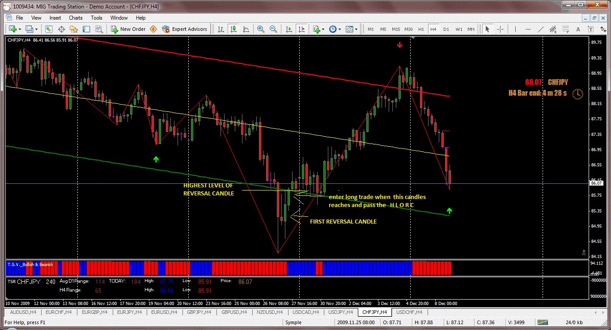Image resolution: width=611 pixels, height=330 pixels.
Task: Select the Fibonacci retracement tool
Action: [566, 29]
